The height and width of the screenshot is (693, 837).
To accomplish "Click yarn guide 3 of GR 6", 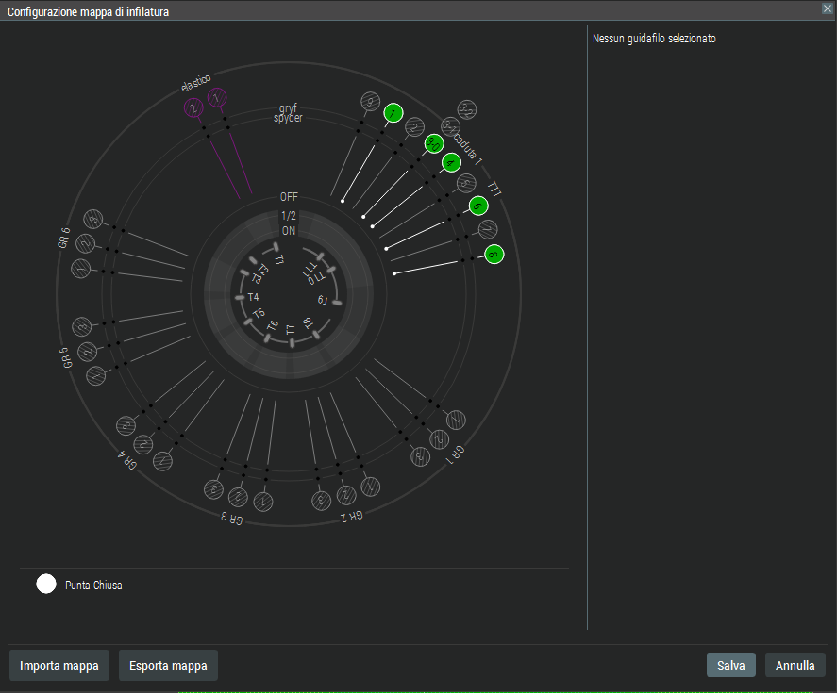I will point(92,220).
